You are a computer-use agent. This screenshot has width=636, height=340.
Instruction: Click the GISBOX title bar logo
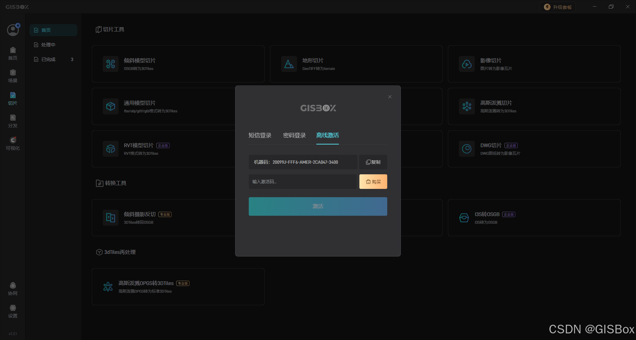click(x=17, y=7)
